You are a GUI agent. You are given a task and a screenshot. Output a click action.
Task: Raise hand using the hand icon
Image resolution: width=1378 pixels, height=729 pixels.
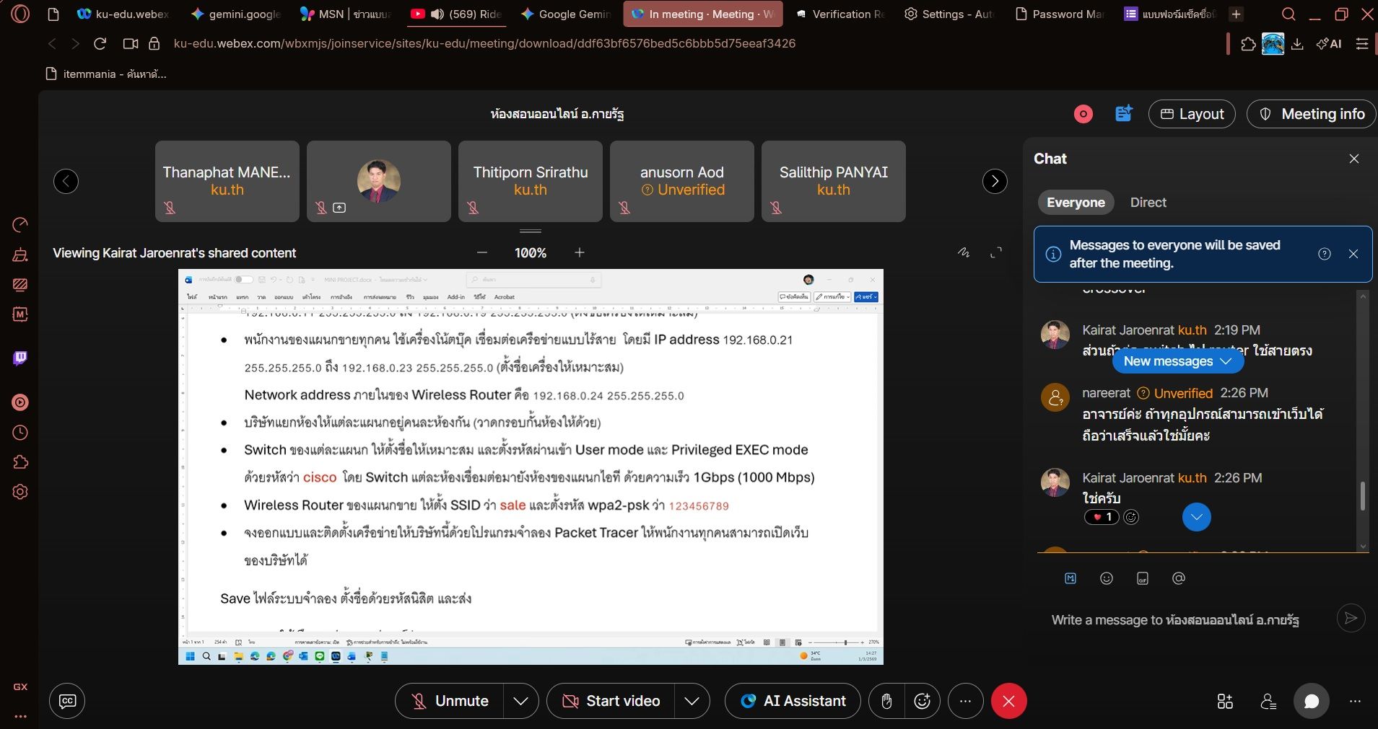886,701
